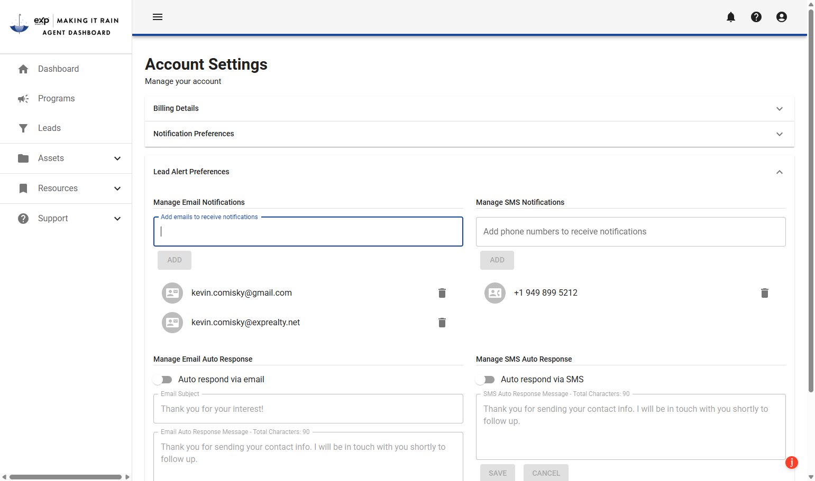Viewport: 815px width, 481px height.
Task: Click the red info badge icon
Action: click(x=792, y=463)
